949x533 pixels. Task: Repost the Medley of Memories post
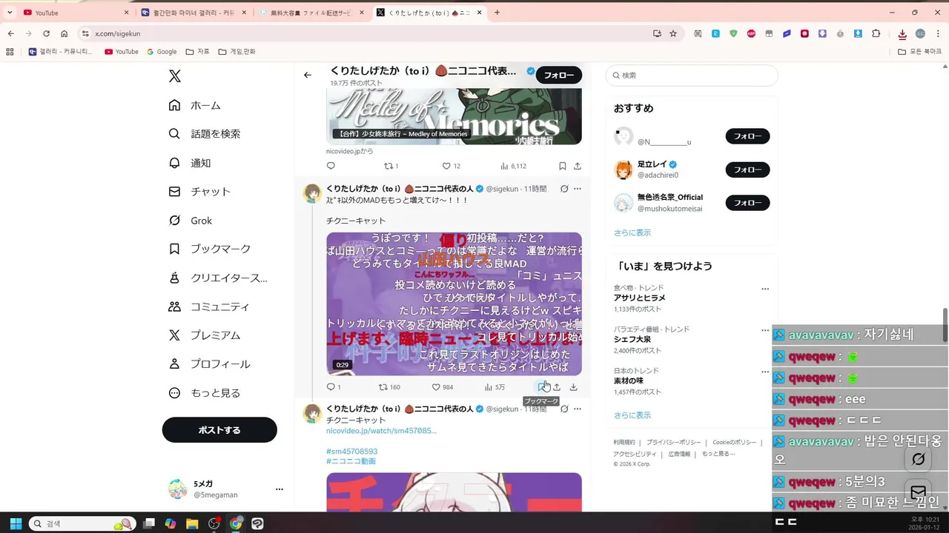point(391,166)
